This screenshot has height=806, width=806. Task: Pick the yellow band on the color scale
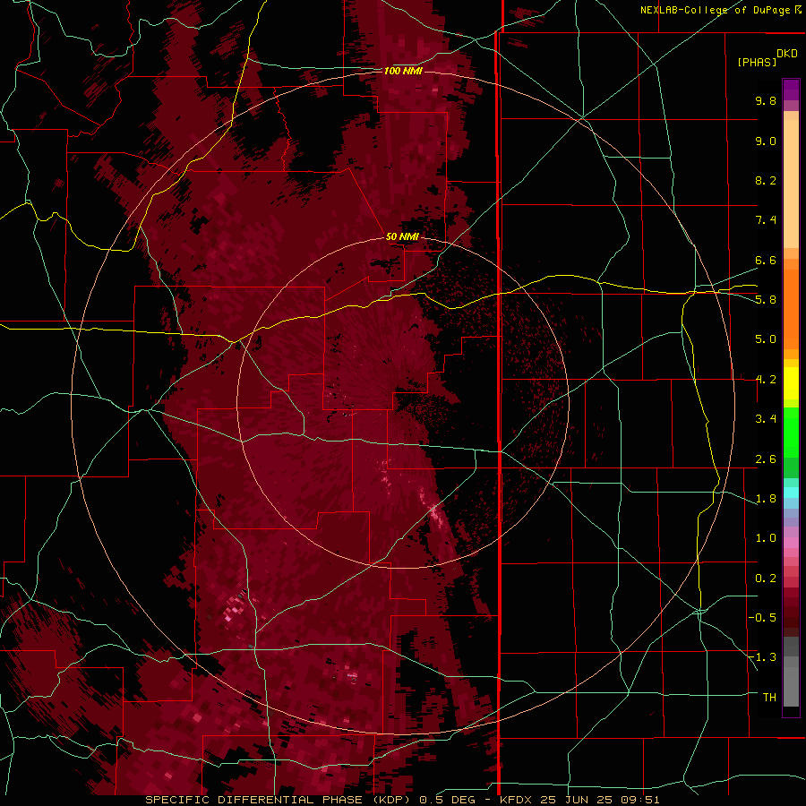pos(791,383)
